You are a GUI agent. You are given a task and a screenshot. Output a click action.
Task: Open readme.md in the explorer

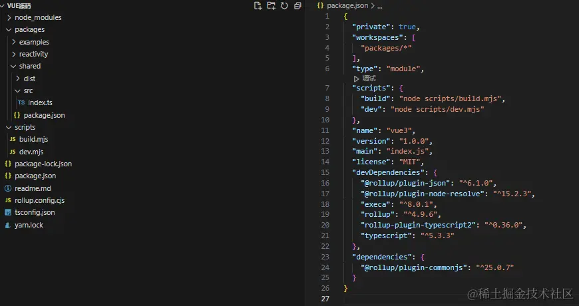[33, 188]
